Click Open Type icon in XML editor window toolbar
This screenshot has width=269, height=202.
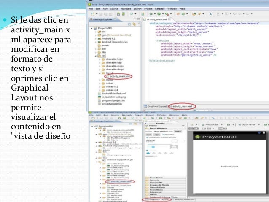pos(194,14)
